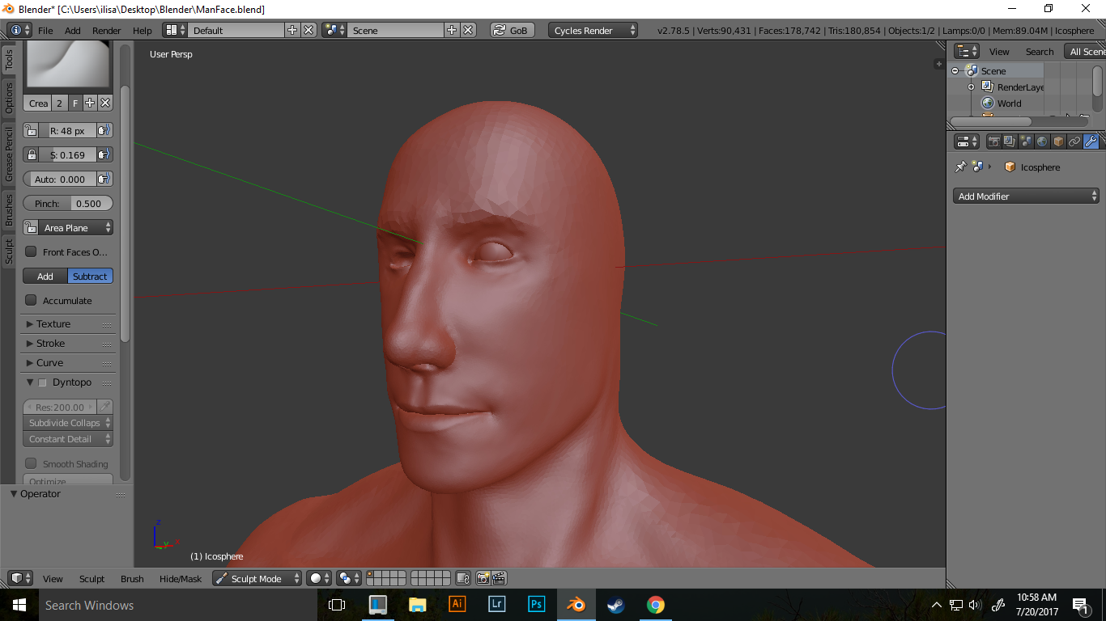
Task: Toggle unified strength lock icon
Action: pos(31,154)
